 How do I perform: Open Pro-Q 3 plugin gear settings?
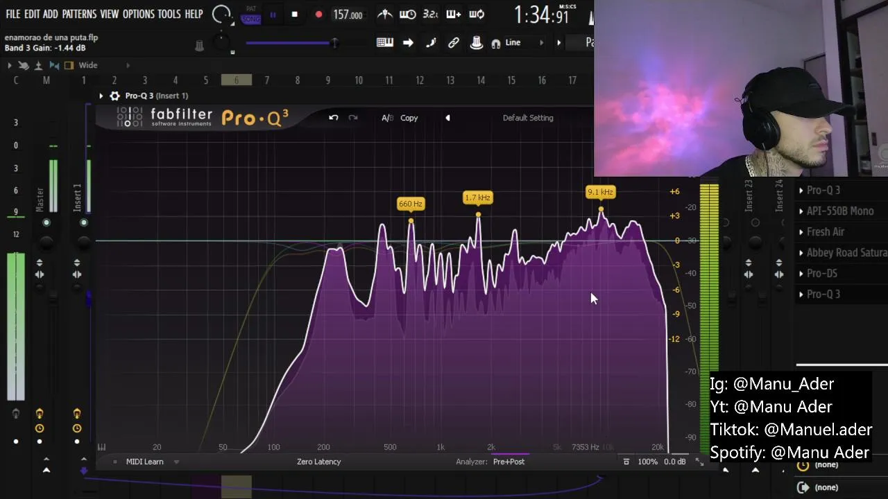point(115,96)
